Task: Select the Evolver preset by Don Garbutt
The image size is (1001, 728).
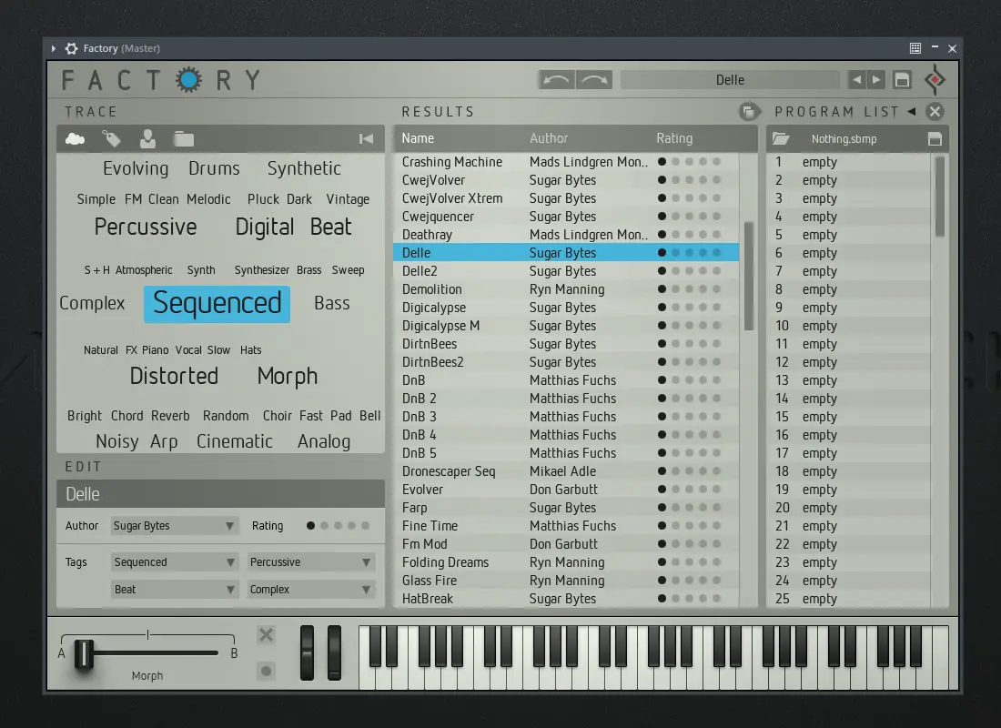Action: [x=566, y=490]
